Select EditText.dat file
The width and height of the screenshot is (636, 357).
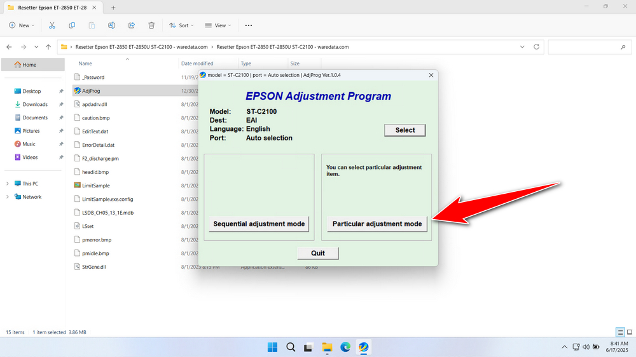(x=95, y=131)
